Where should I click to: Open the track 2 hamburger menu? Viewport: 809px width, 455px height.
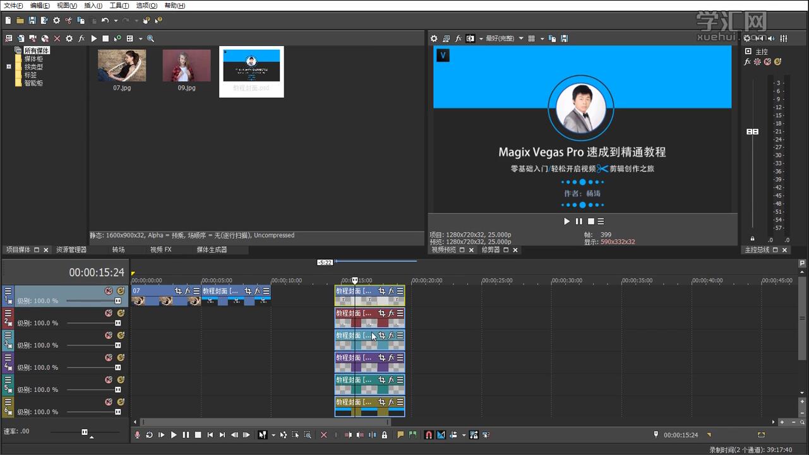pos(8,313)
